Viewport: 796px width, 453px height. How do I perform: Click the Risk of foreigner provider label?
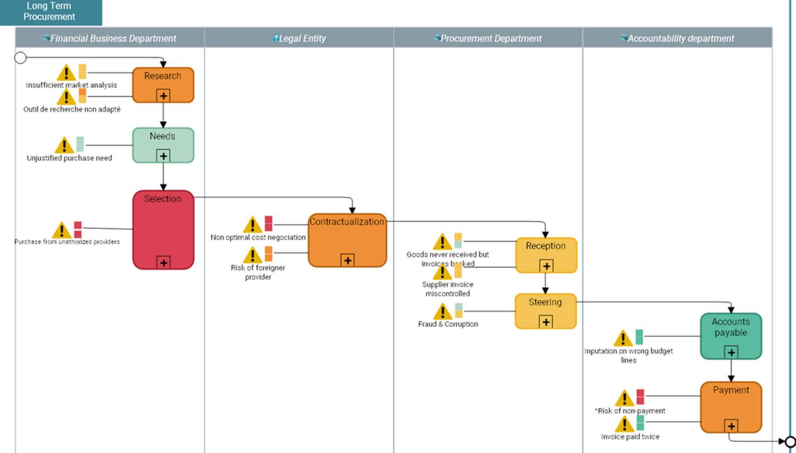[x=258, y=272]
